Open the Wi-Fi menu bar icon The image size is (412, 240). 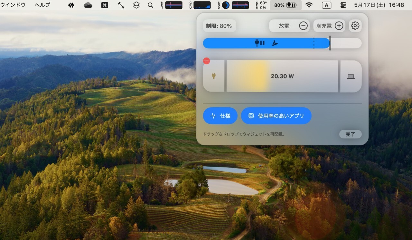pyautogui.click(x=309, y=5)
